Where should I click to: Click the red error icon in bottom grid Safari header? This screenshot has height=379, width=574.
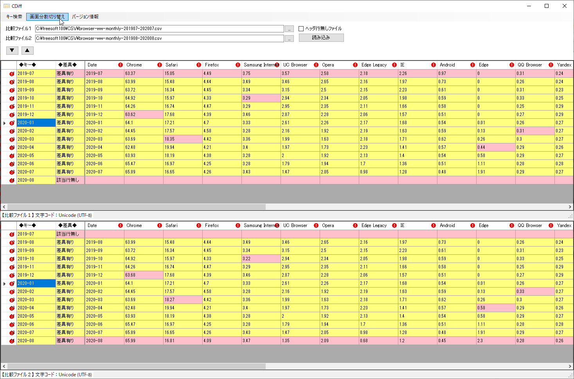pyautogui.click(x=199, y=225)
